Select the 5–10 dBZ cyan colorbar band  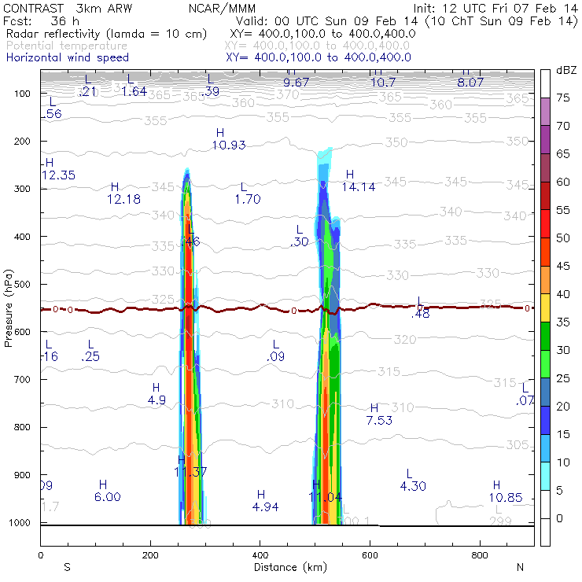(545, 476)
